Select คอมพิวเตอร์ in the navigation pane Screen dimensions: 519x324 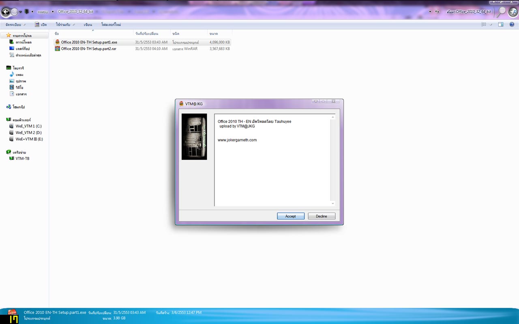[x=22, y=120]
